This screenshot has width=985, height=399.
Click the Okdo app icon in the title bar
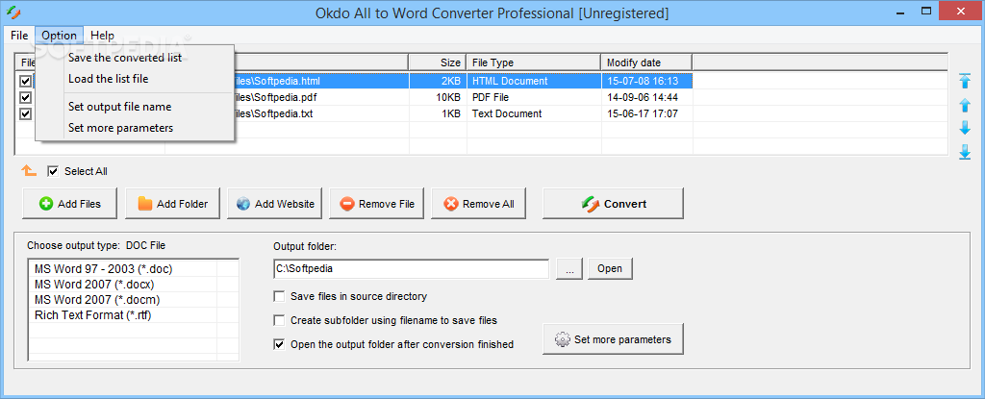[13, 12]
